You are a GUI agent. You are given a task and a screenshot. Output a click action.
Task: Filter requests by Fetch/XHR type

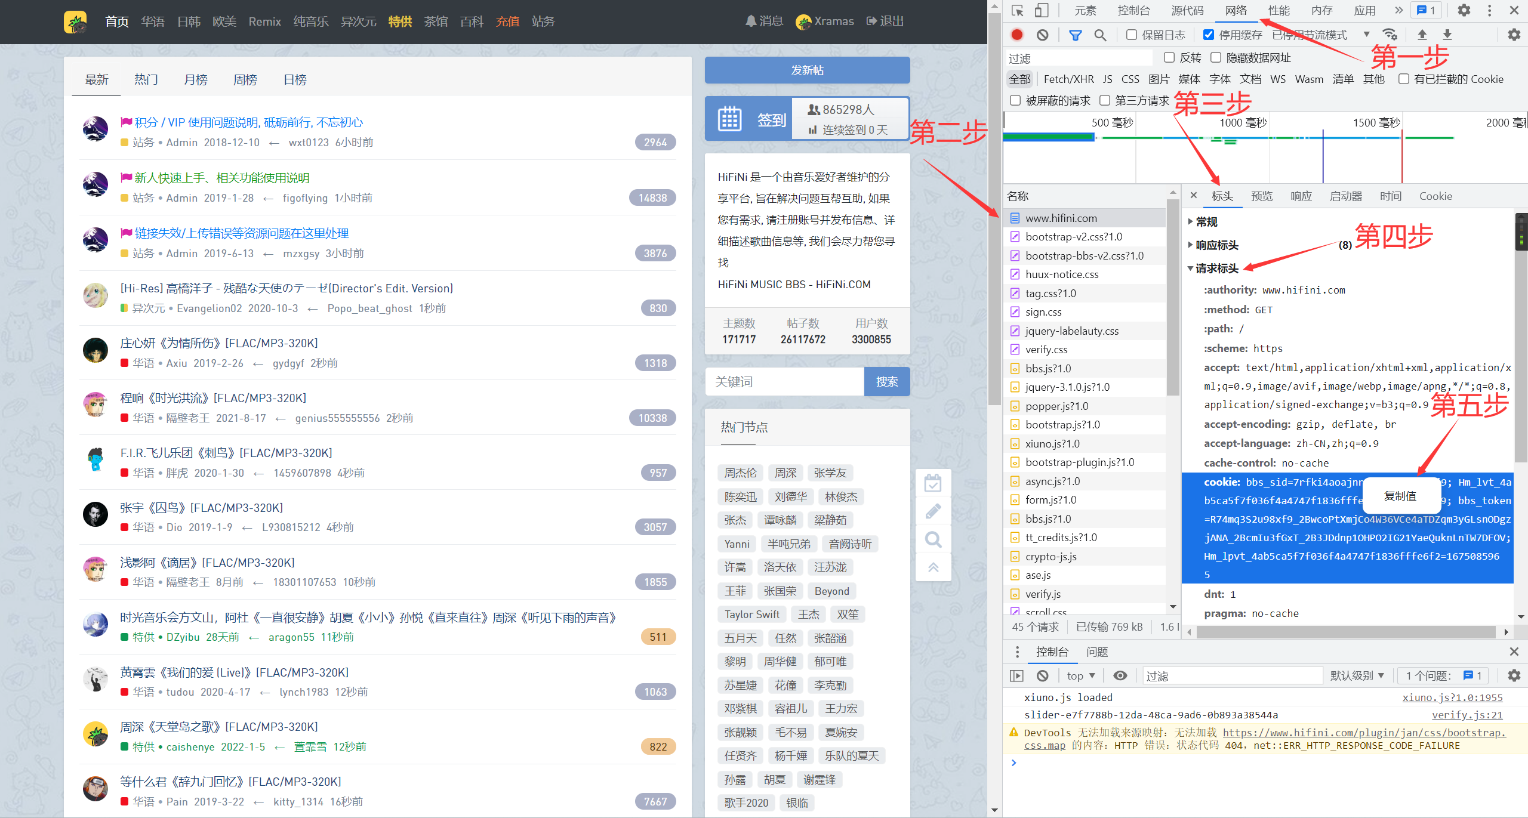click(1068, 79)
